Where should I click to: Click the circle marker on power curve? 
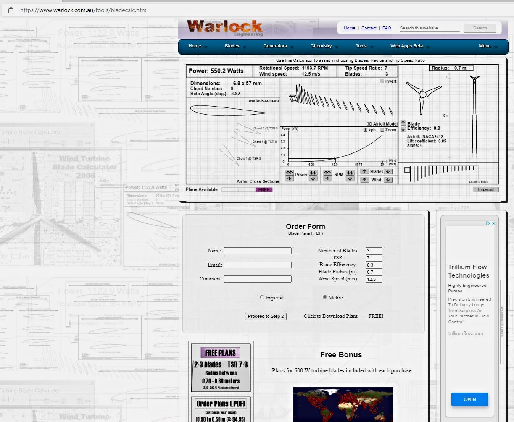pos(335,159)
